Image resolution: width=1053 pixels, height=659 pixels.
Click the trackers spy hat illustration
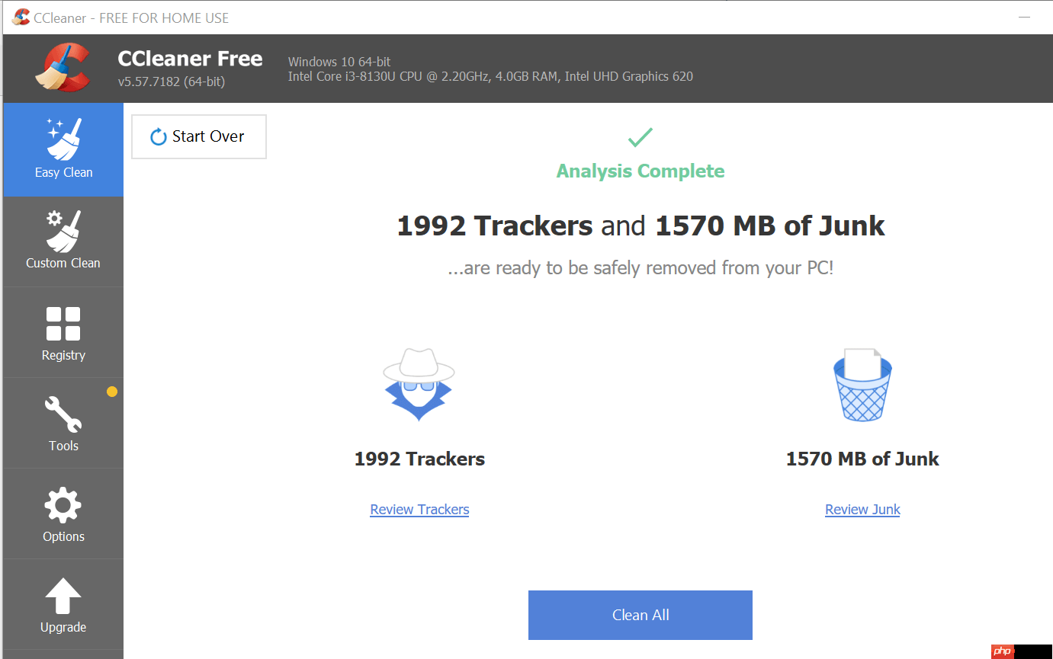pyautogui.click(x=419, y=385)
